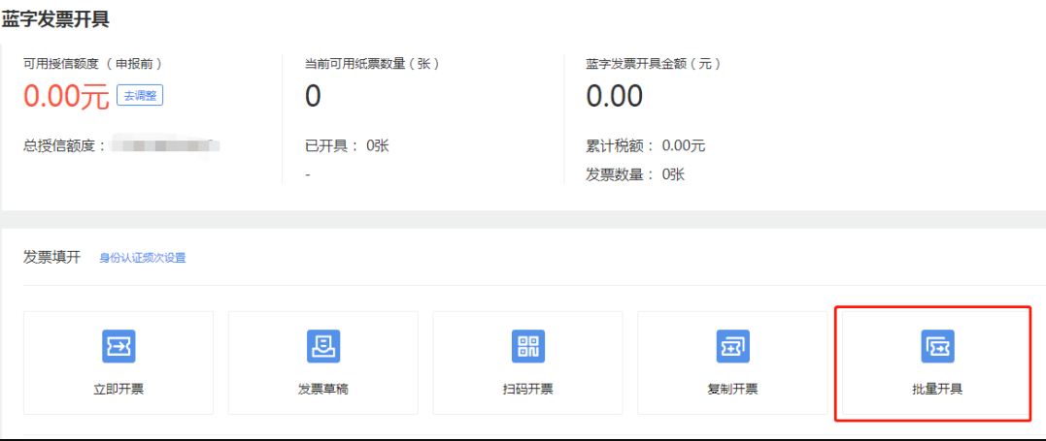Open the 批量开具 batch icon
Image resolution: width=1046 pixels, height=441 pixels.
pos(938,346)
